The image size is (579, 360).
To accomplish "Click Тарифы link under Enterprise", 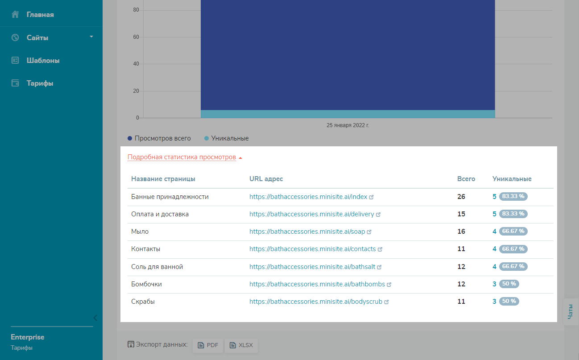I will coord(21,348).
